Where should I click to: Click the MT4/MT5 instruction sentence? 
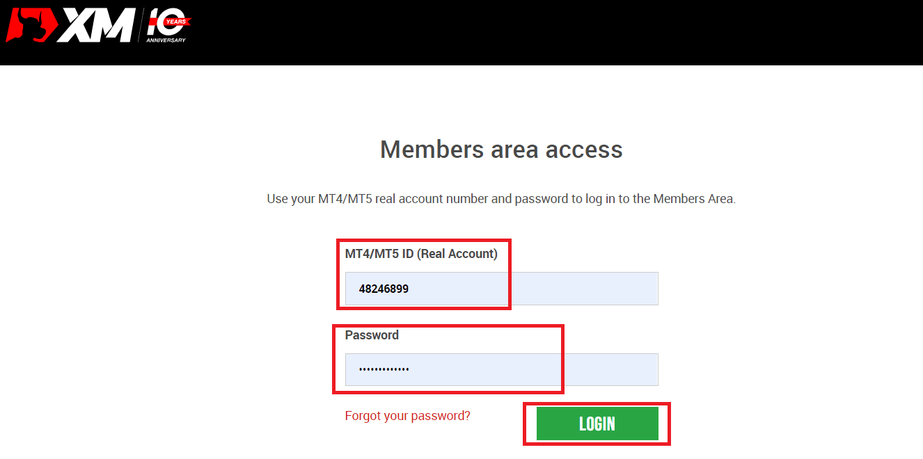coord(500,198)
